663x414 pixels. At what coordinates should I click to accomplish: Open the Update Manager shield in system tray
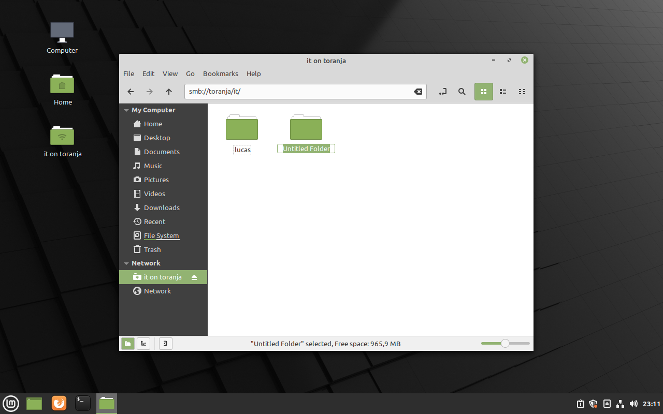click(593, 404)
